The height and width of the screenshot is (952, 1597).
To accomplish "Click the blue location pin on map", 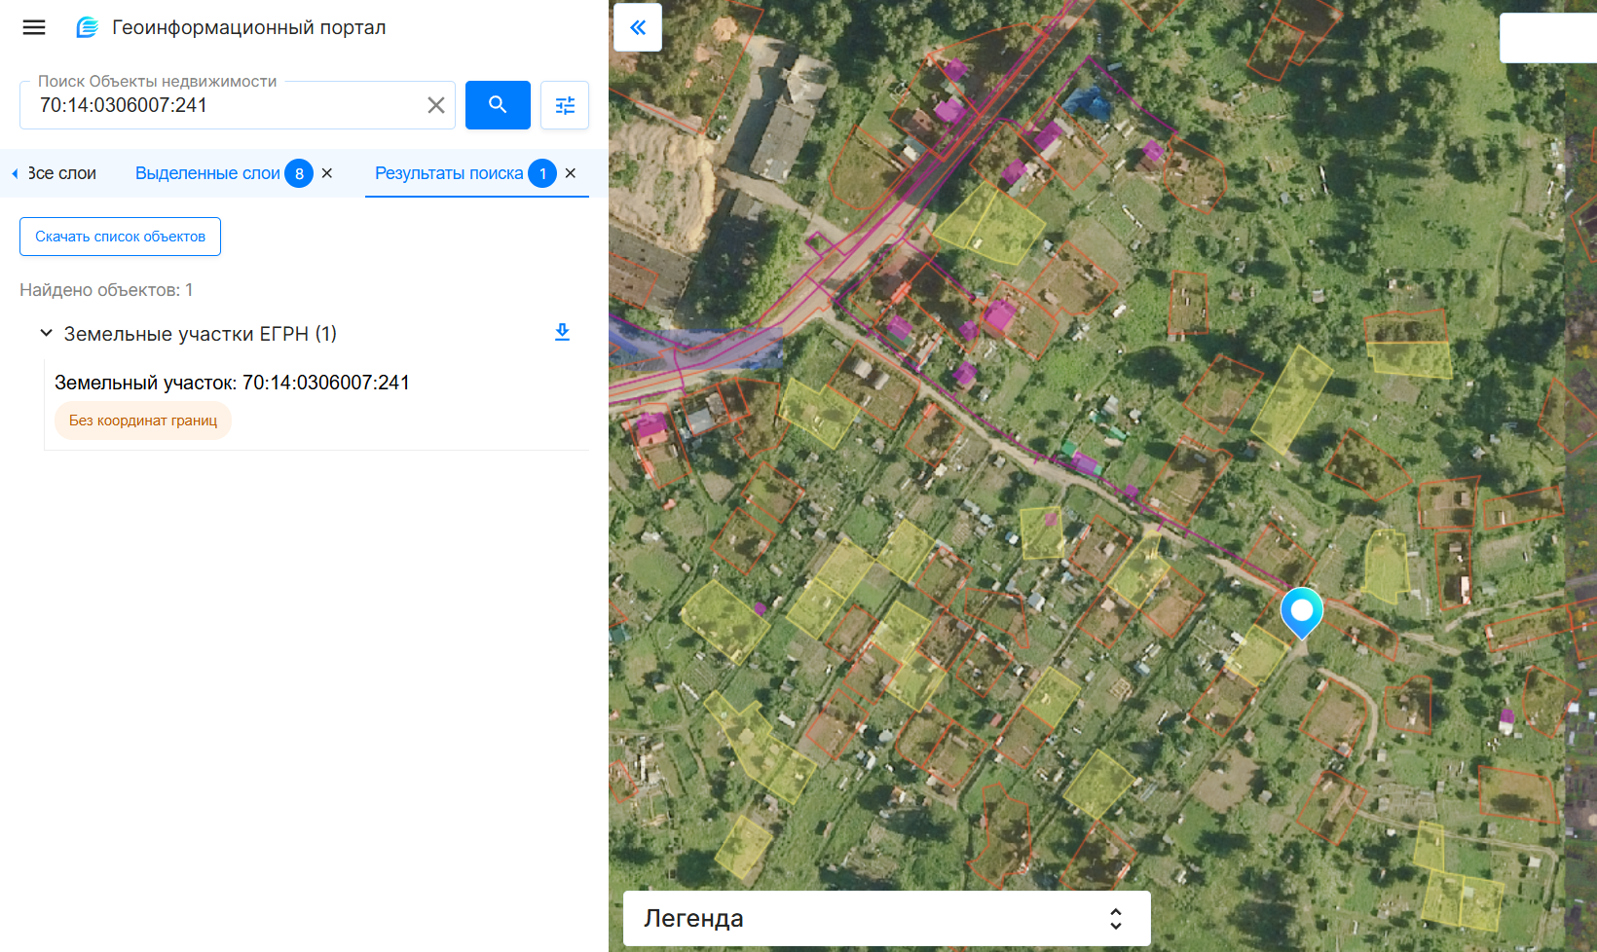I will coord(1301,610).
